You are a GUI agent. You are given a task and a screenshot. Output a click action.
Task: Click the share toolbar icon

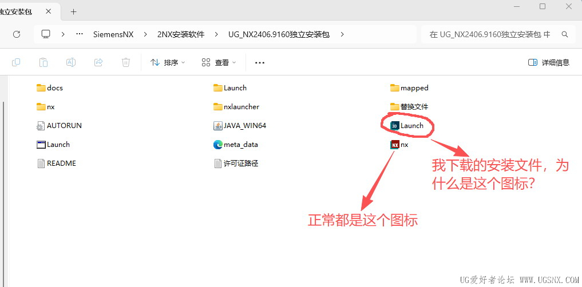tap(98, 62)
